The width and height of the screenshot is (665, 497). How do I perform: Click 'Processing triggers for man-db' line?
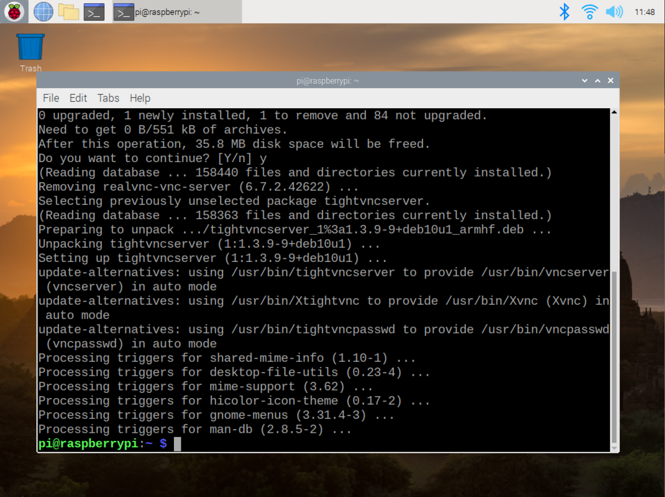click(194, 429)
